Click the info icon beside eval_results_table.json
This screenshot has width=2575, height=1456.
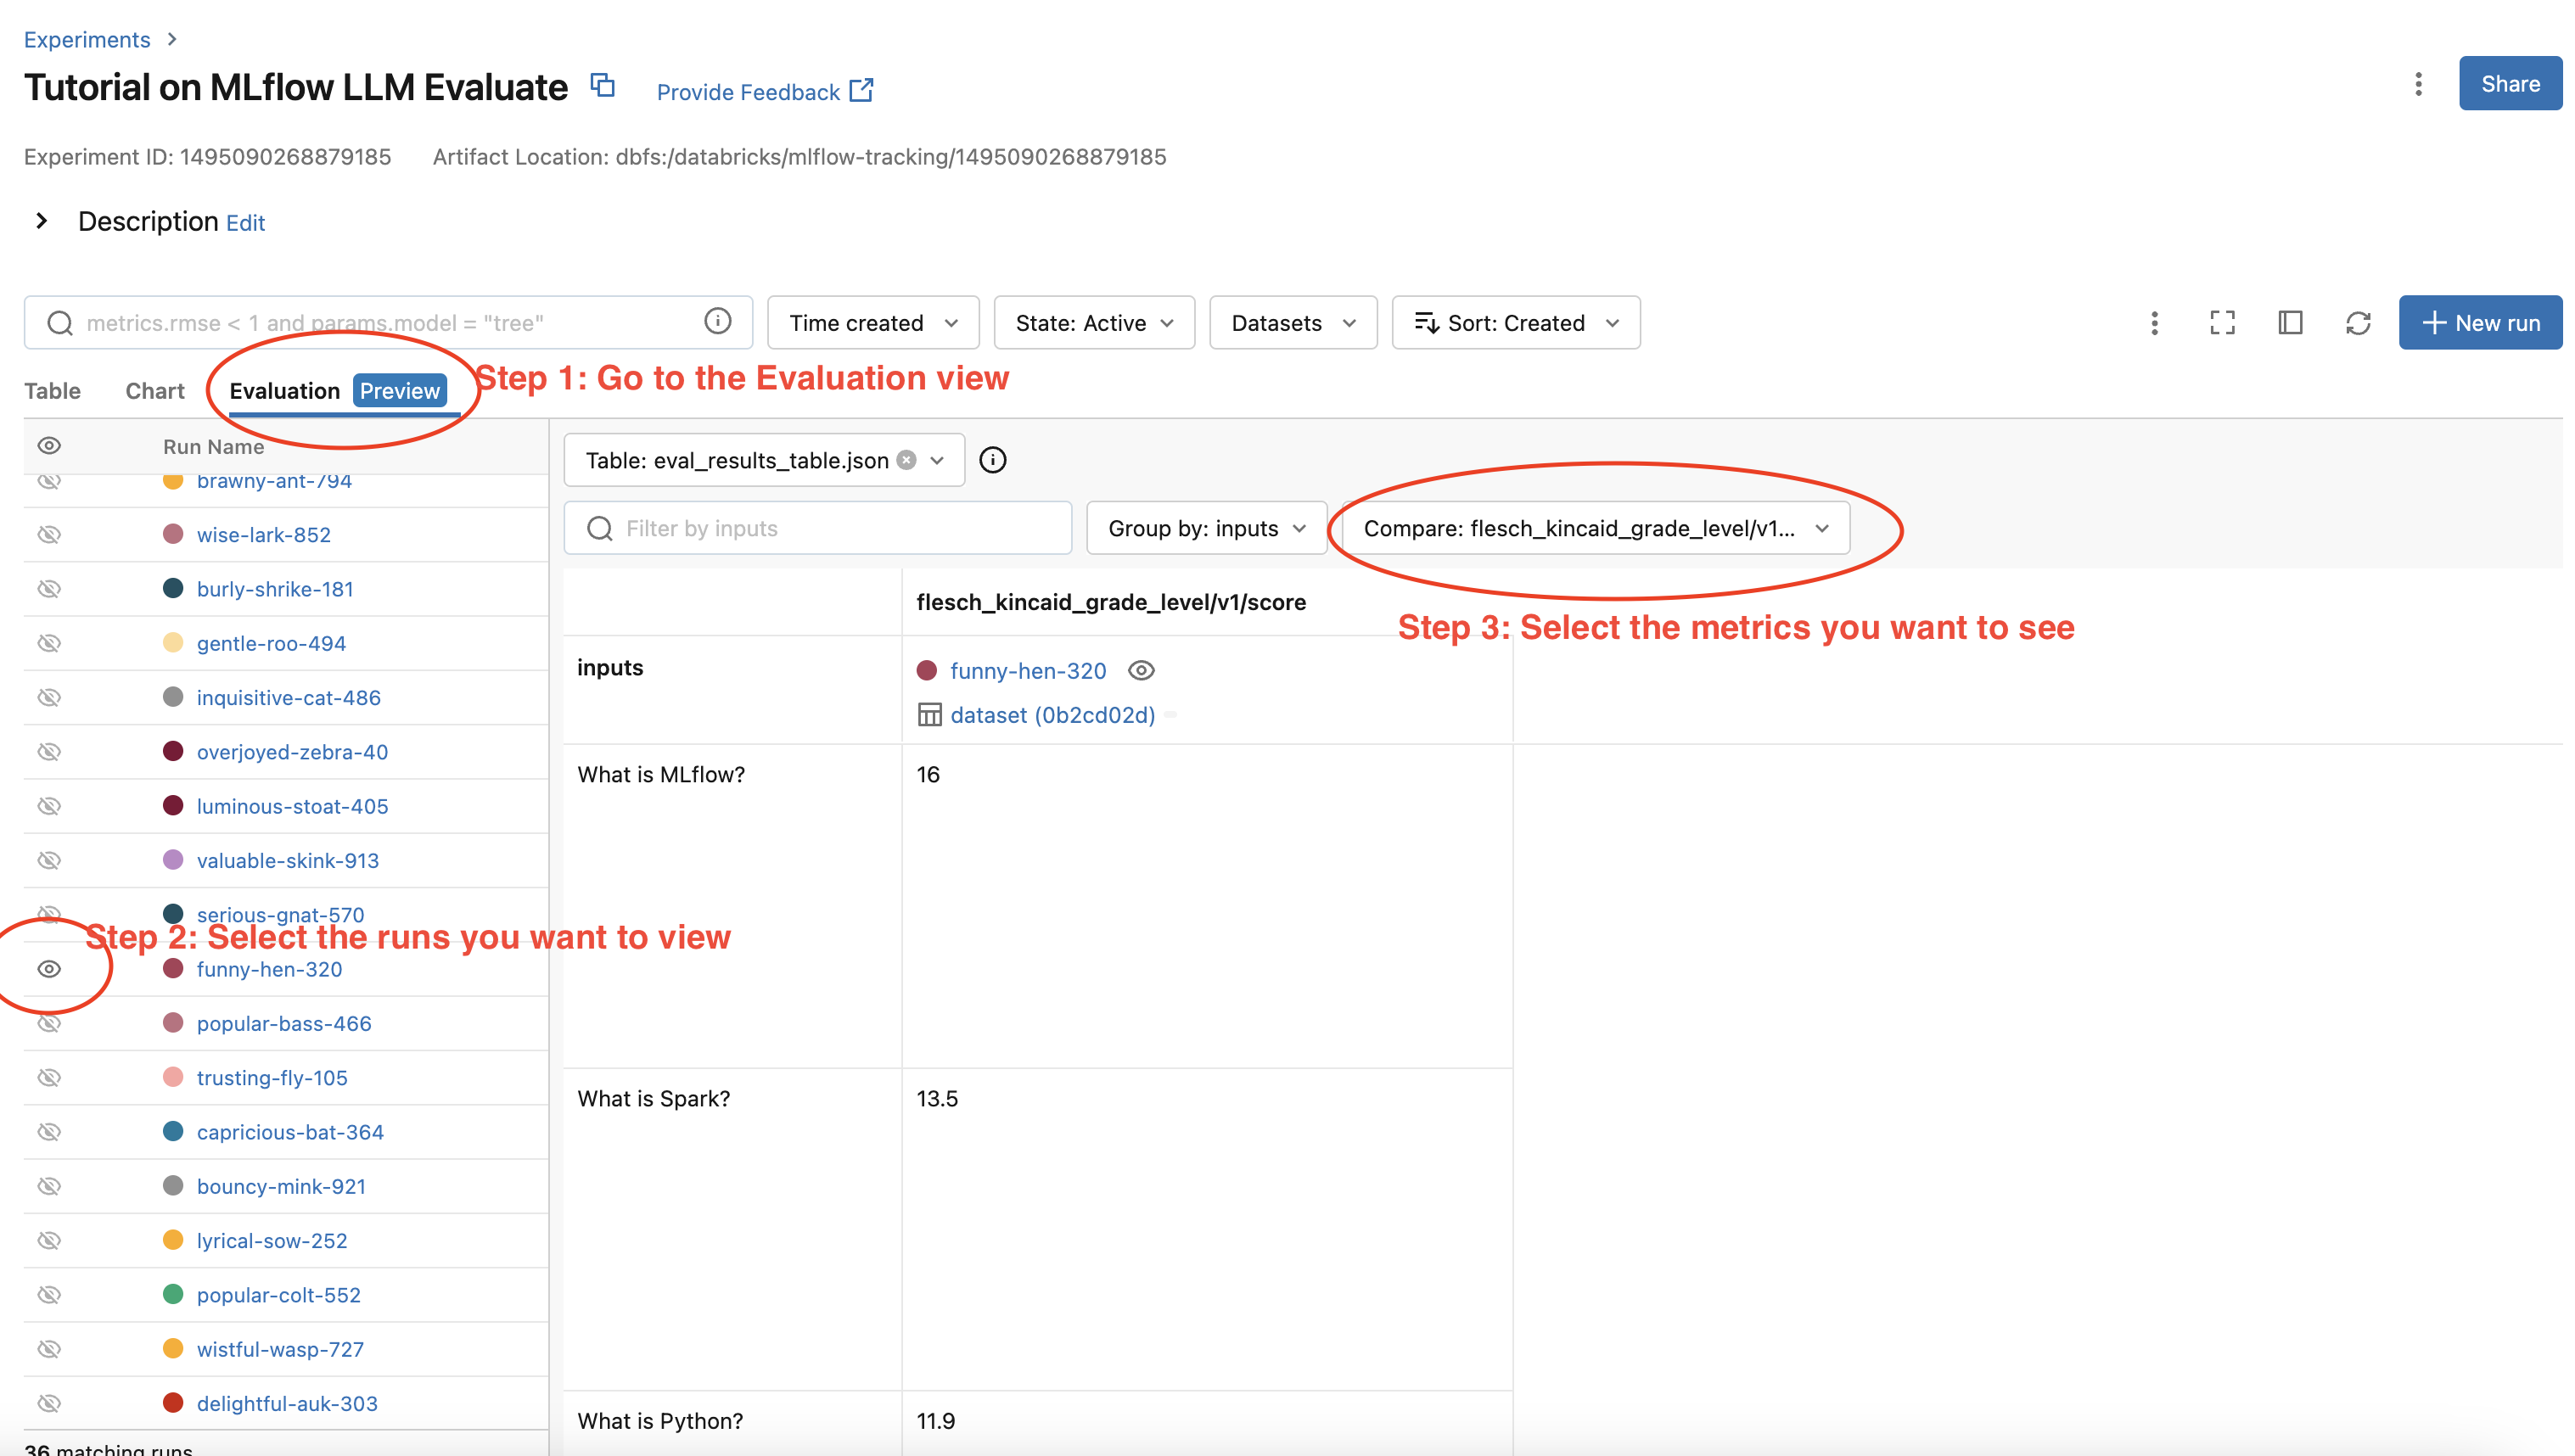pyautogui.click(x=994, y=459)
